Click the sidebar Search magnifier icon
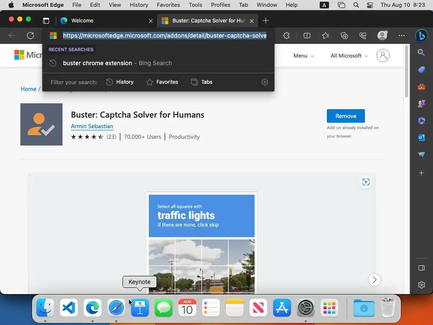This screenshot has height=325, width=433. coord(421,52)
